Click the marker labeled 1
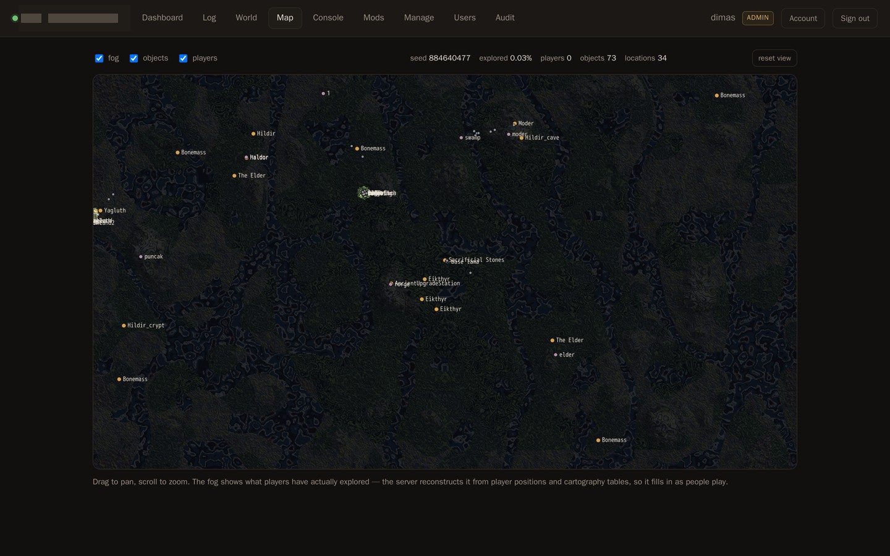The height and width of the screenshot is (556, 890). [323, 93]
